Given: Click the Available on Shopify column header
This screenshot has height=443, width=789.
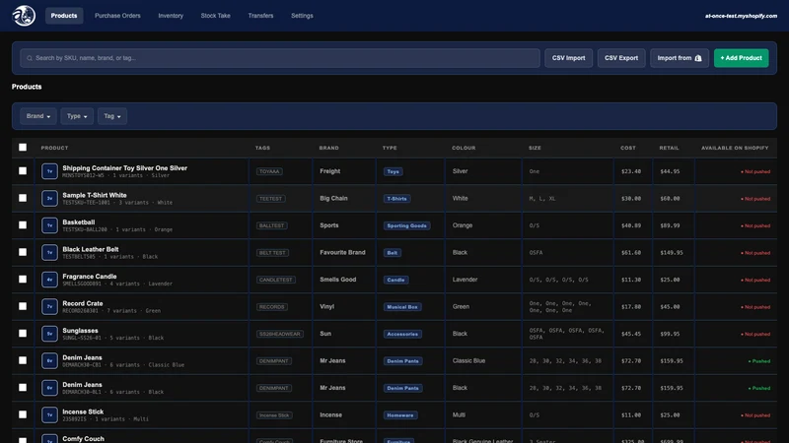Looking at the screenshot, I should [x=735, y=148].
